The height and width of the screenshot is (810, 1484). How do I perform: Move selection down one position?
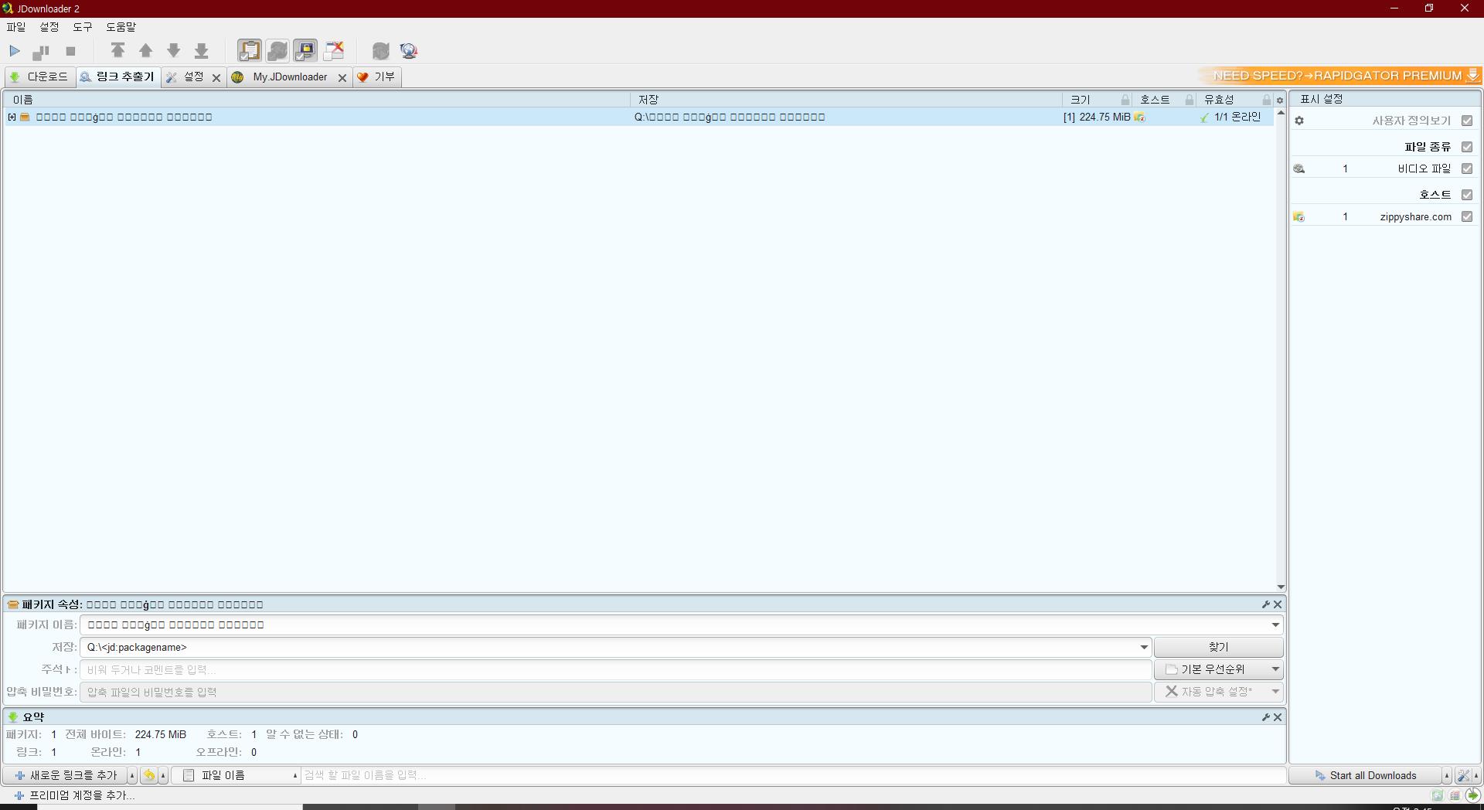pos(173,51)
